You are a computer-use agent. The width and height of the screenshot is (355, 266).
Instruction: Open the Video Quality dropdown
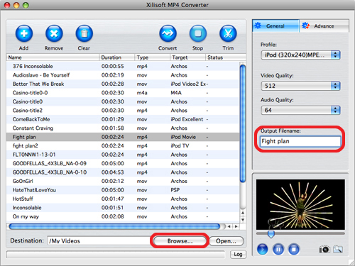tap(300, 86)
